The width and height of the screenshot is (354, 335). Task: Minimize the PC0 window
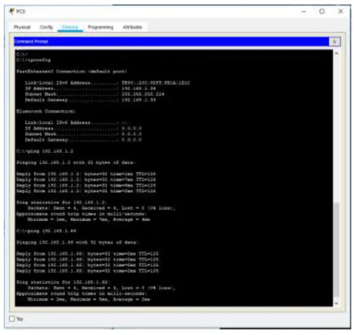(304, 11)
